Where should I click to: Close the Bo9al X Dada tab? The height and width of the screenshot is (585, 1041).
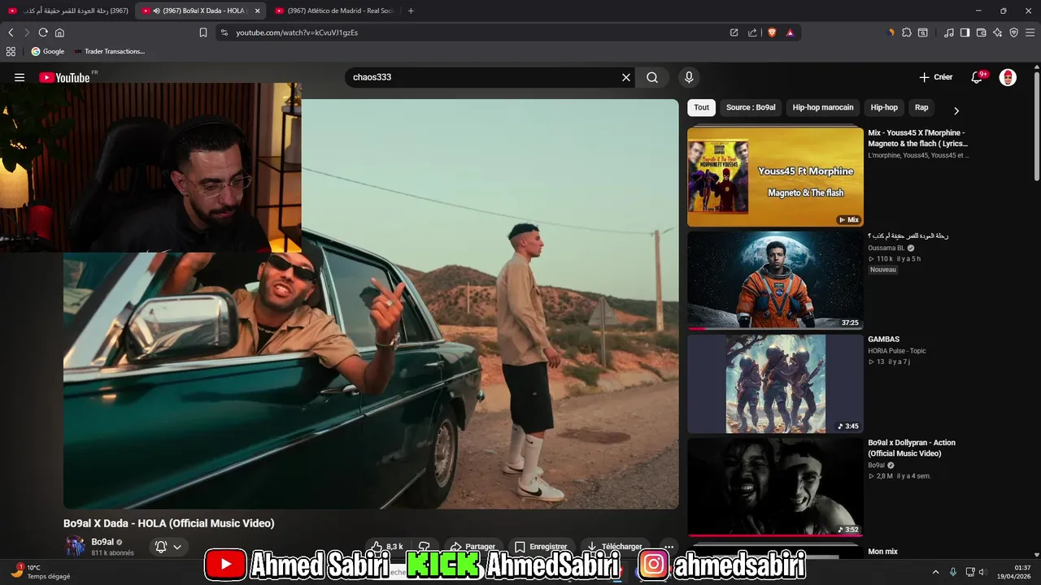click(257, 11)
